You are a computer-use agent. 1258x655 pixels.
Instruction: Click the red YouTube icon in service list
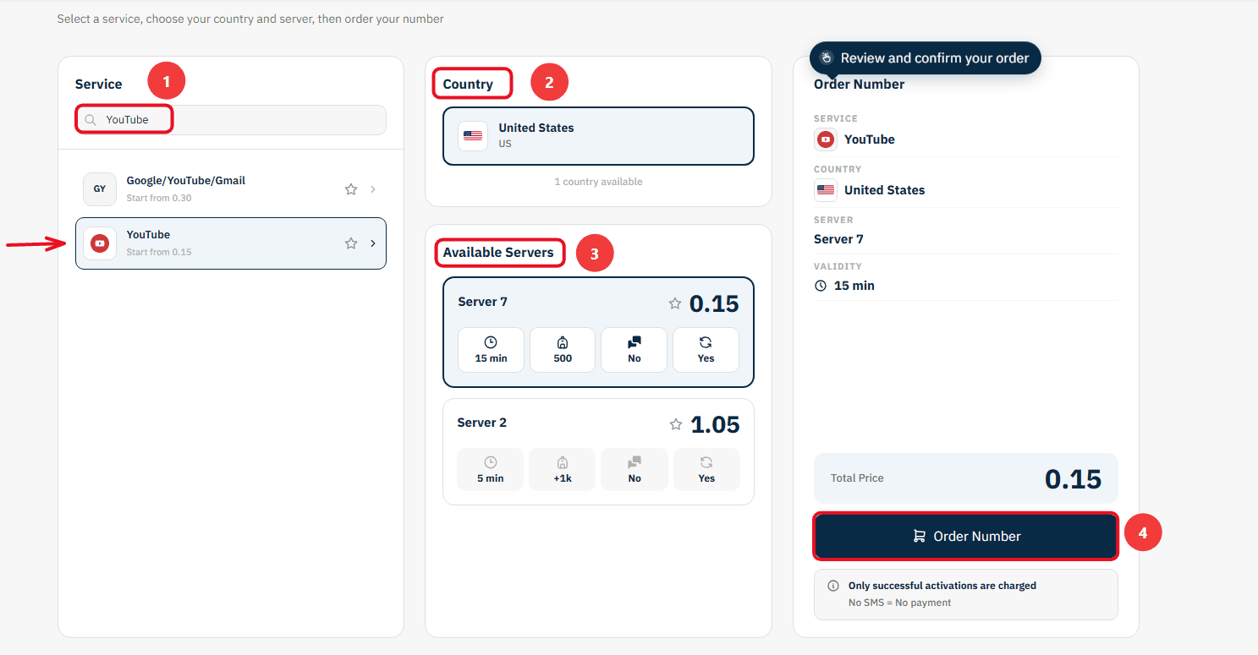[x=100, y=243]
